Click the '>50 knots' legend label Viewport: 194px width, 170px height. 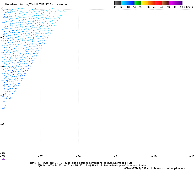point(186,7)
